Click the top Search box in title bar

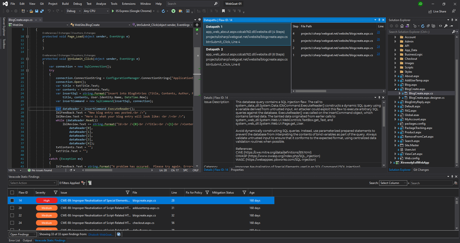pos(192,4)
